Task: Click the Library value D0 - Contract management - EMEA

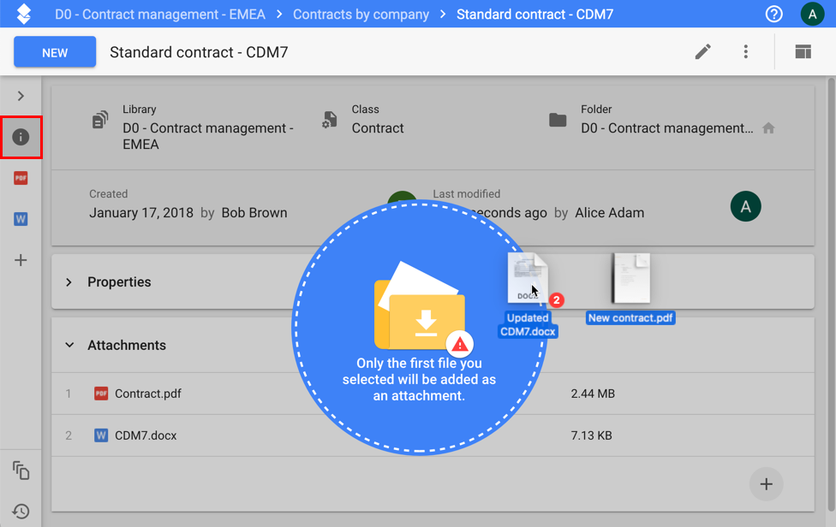Action: (208, 136)
